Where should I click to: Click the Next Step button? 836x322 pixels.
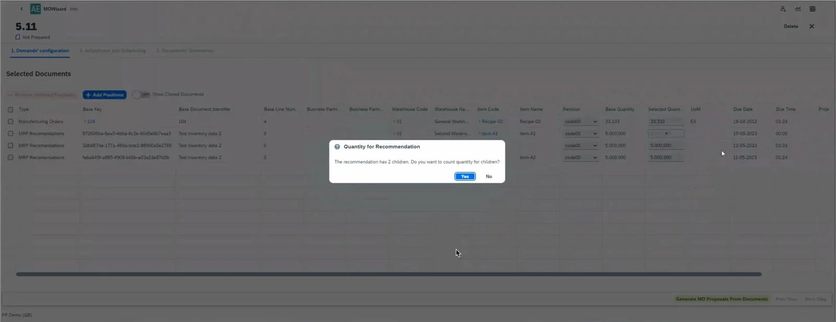(815, 299)
